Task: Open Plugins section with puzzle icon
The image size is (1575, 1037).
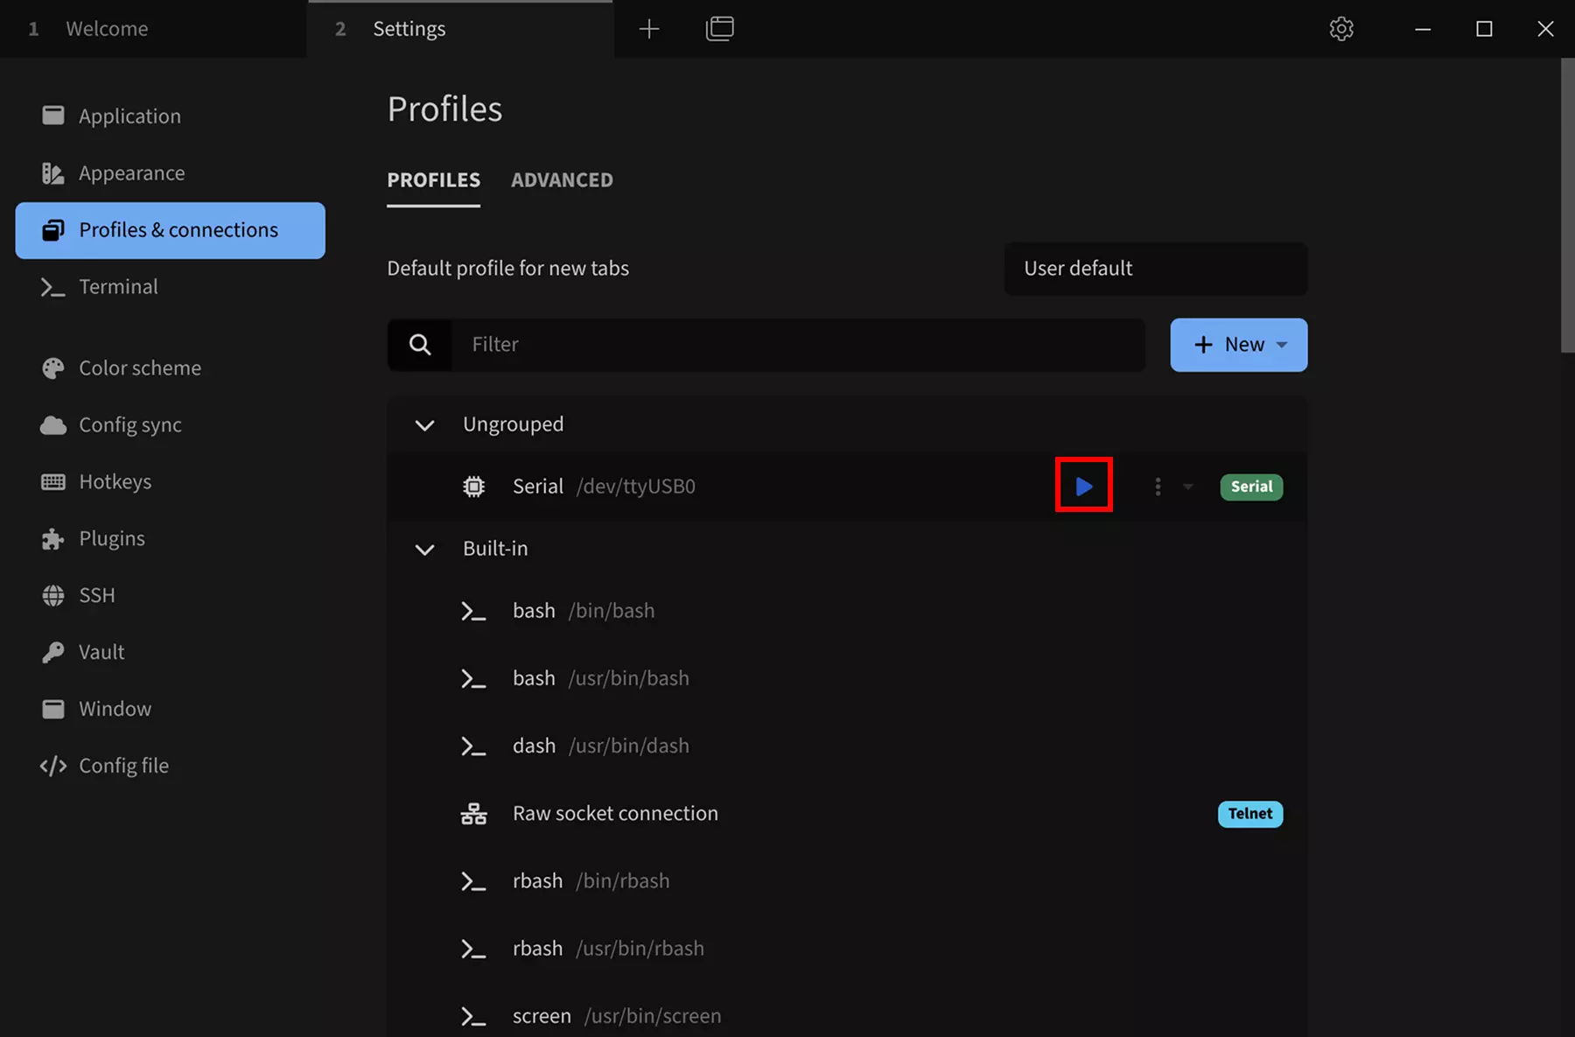Action: click(53, 539)
